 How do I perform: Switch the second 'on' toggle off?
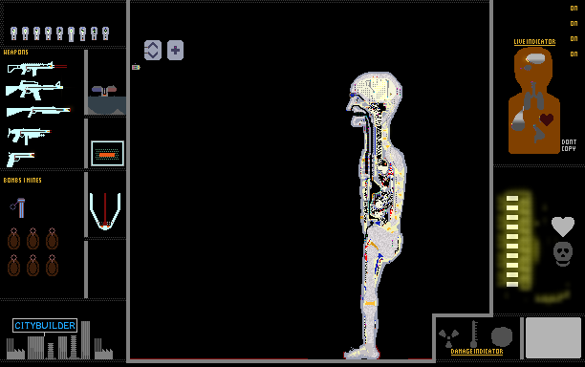(574, 24)
